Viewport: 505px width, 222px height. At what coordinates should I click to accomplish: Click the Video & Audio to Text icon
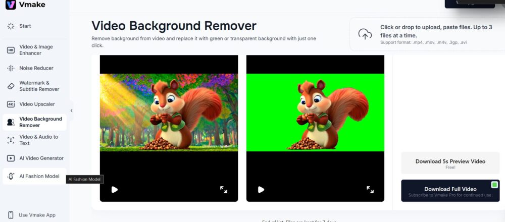click(x=11, y=140)
